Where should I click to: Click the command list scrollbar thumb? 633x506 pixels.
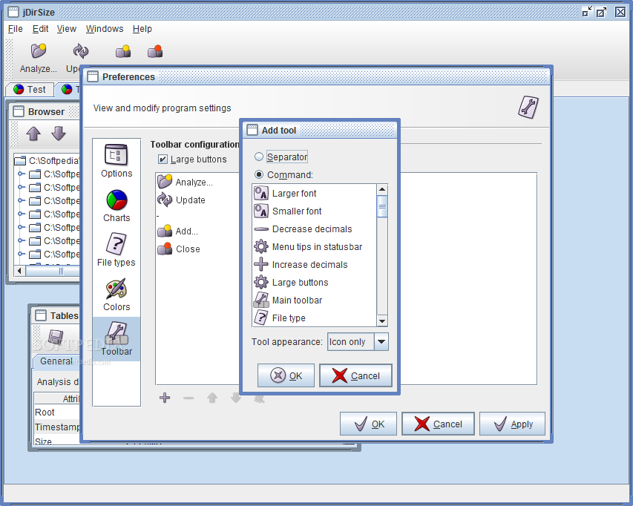point(382,206)
